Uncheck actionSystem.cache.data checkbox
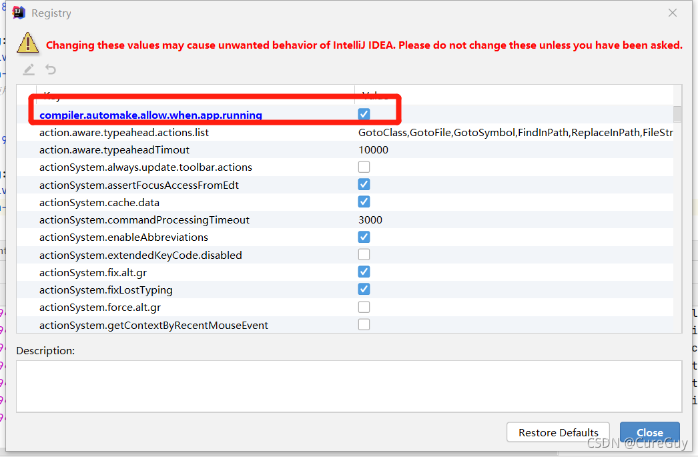Image resolution: width=698 pixels, height=457 pixels. (x=364, y=202)
